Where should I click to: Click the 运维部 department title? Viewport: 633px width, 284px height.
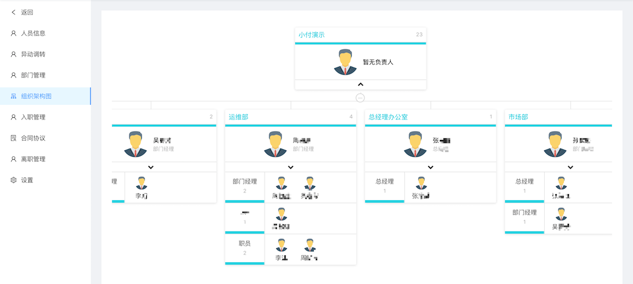tap(238, 117)
